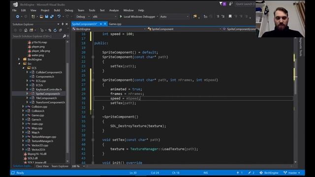Viewport: 315px width, 177px height.
Task: Select Vector2D.h in the file tree
Action: click(x=38, y=149)
